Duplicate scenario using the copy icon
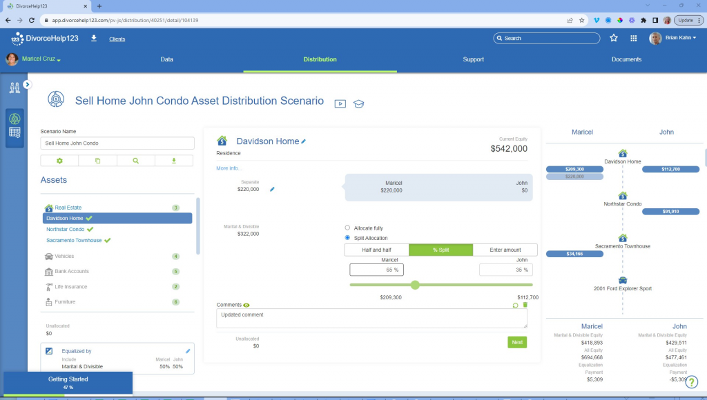 tap(97, 161)
